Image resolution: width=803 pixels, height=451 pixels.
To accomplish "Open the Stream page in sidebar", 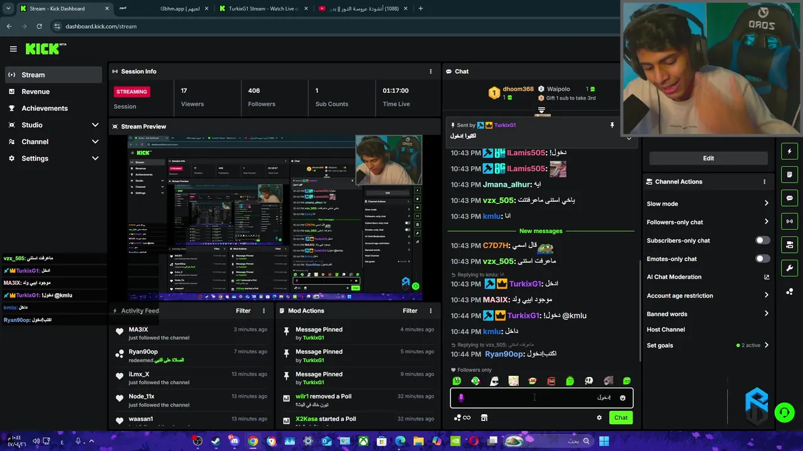I will (x=53, y=75).
